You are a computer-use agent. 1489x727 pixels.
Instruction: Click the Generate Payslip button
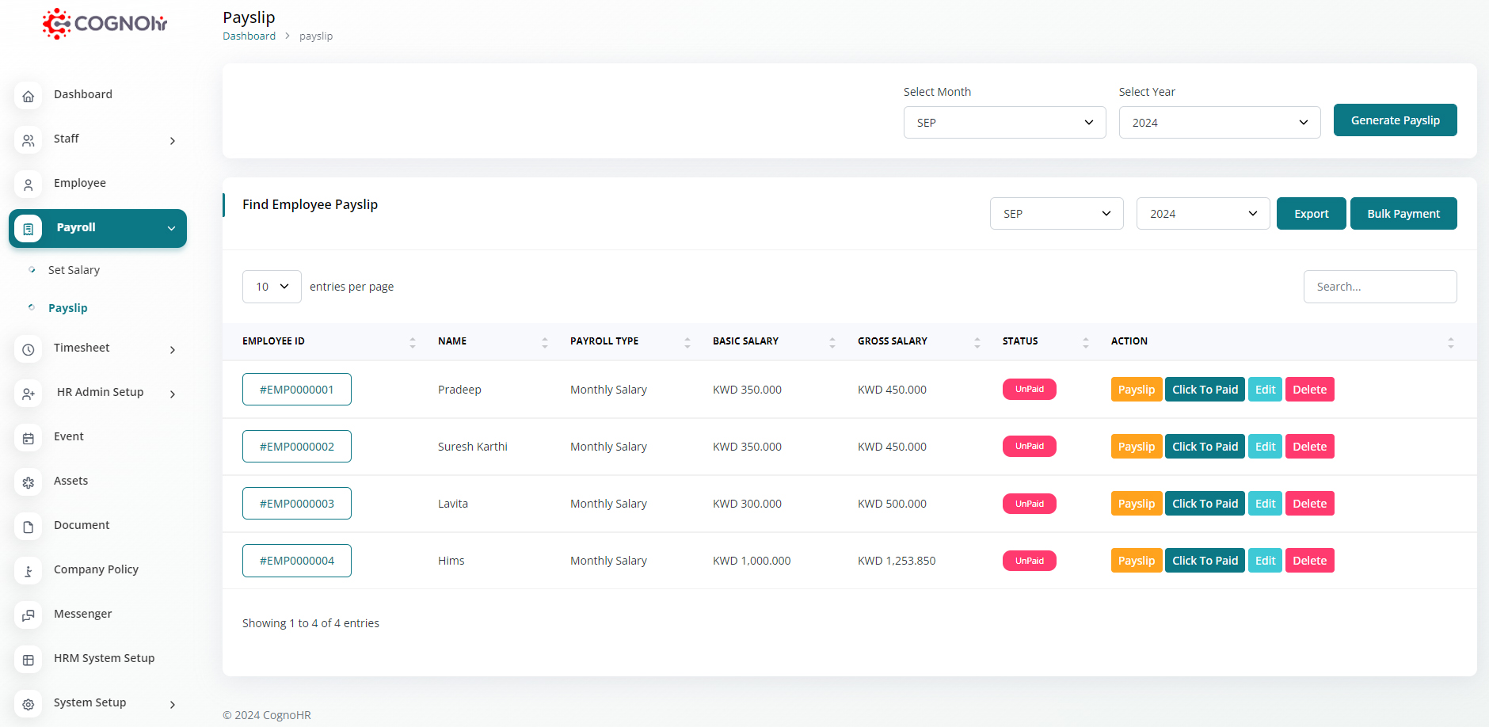click(x=1395, y=120)
